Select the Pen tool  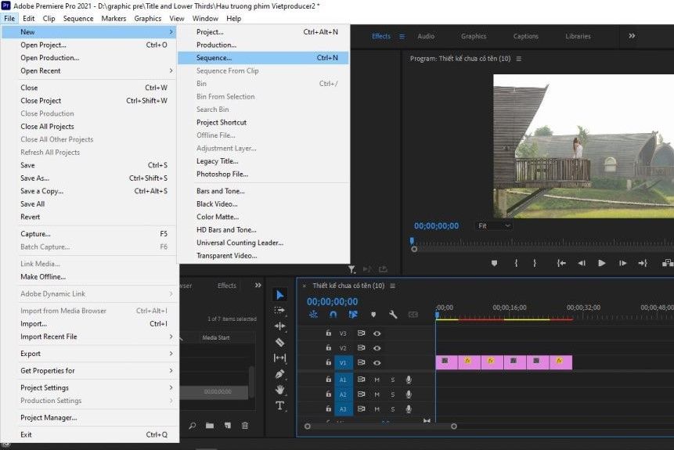coord(280,374)
